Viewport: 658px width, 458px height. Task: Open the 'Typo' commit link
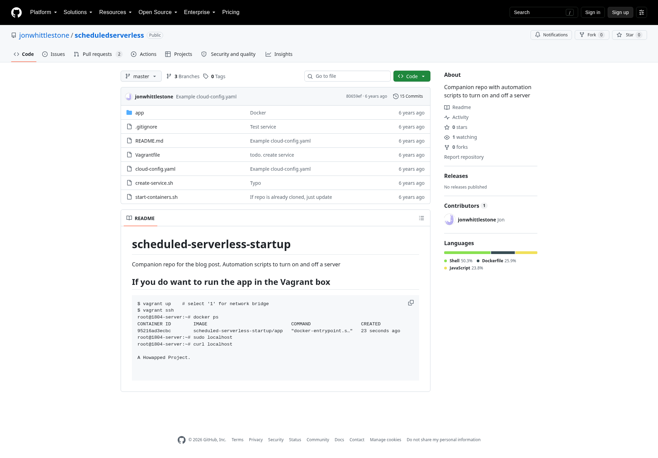coord(255,183)
